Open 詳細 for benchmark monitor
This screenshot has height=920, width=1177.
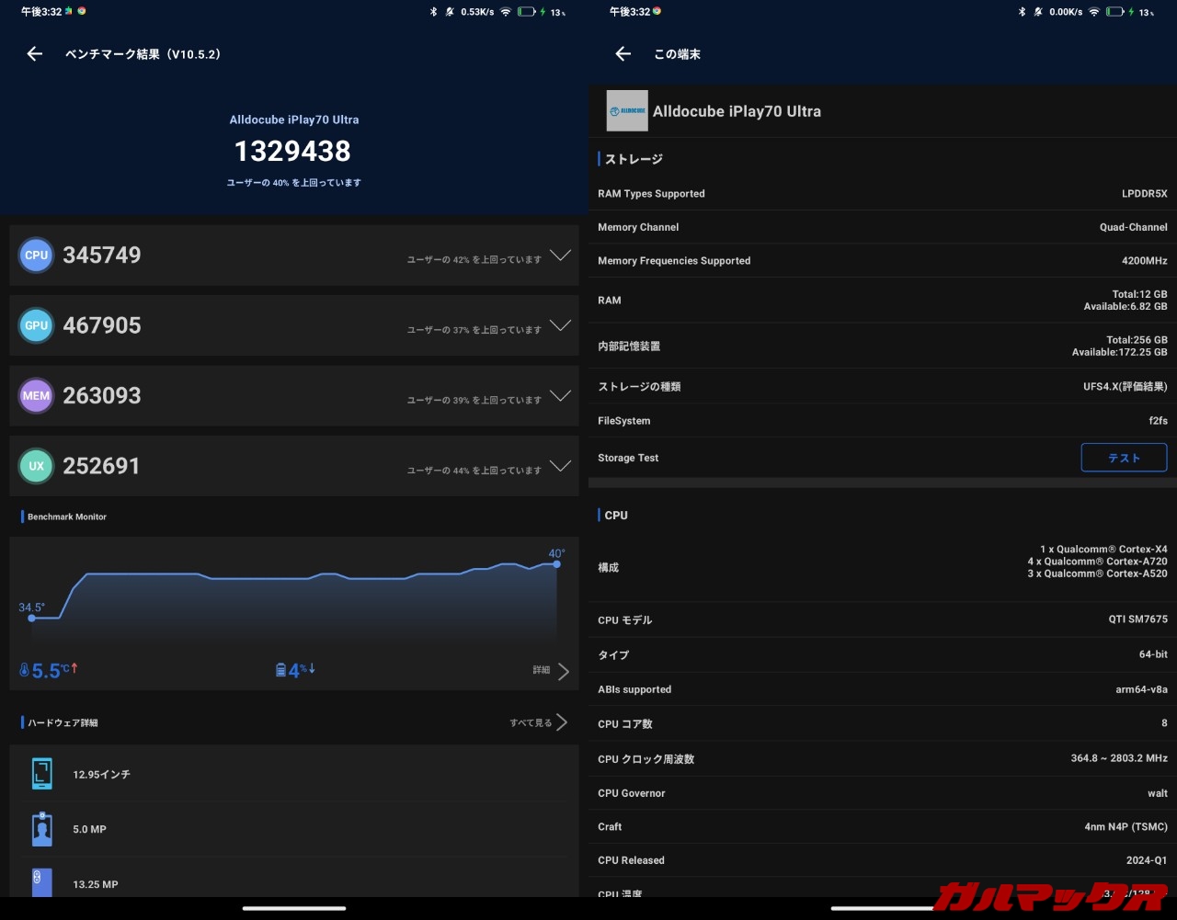552,671
